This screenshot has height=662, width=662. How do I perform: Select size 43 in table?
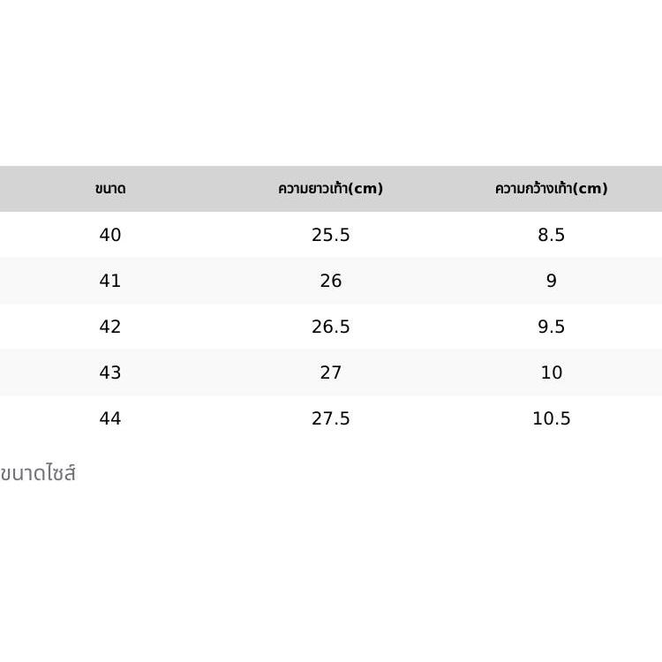click(x=110, y=372)
